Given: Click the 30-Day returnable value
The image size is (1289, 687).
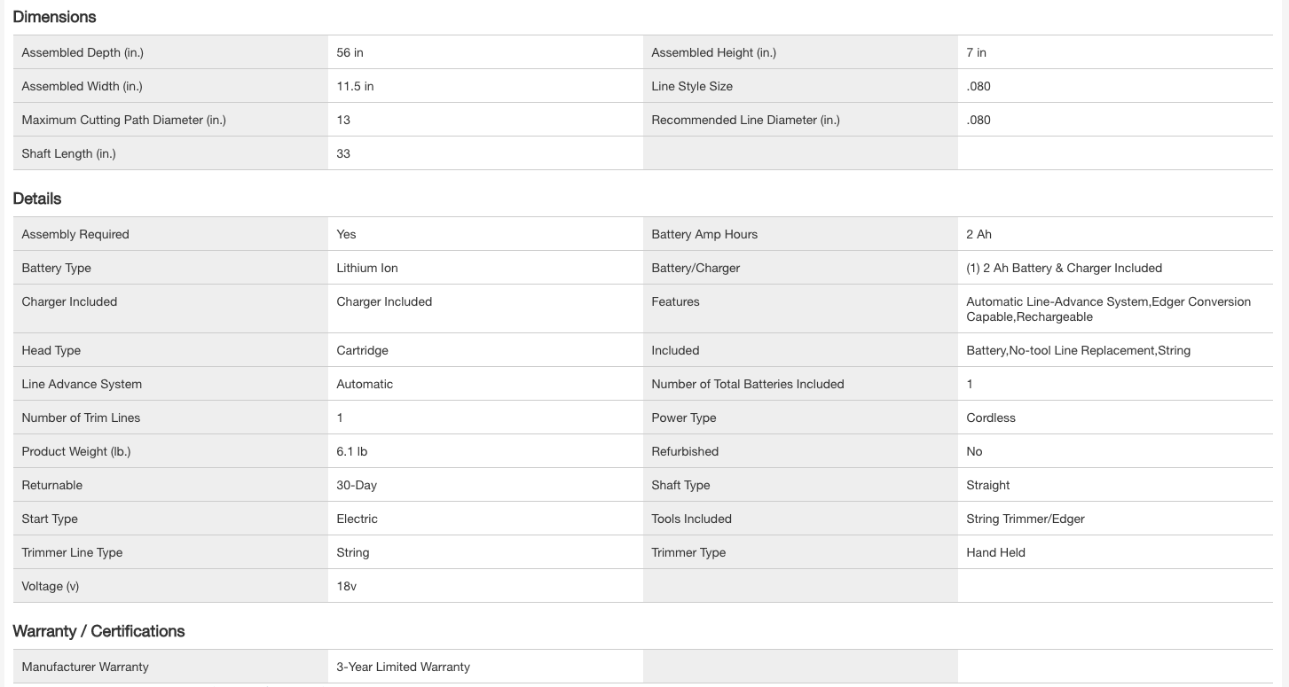Looking at the screenshot, I should click(x=357, y=485).
